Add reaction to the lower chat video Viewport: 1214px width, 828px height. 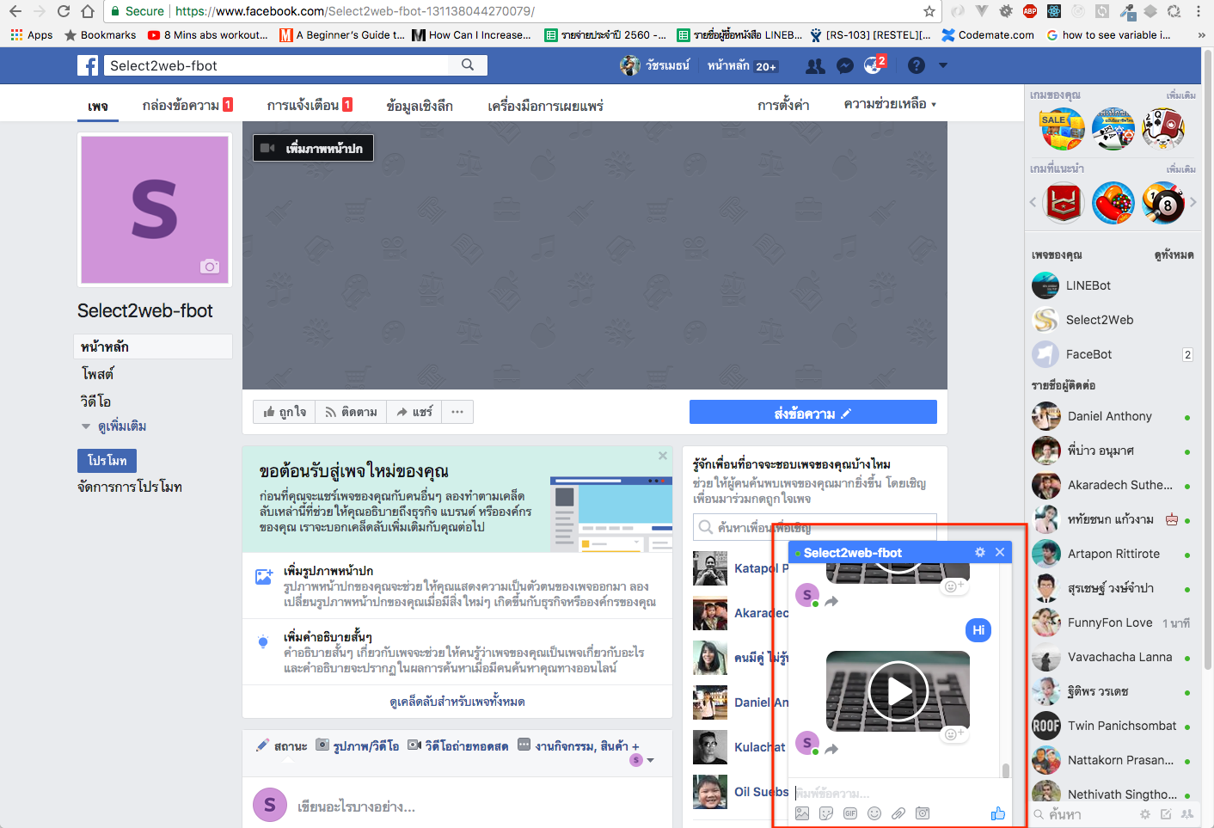pyautogui.click(x=953, y=733)
